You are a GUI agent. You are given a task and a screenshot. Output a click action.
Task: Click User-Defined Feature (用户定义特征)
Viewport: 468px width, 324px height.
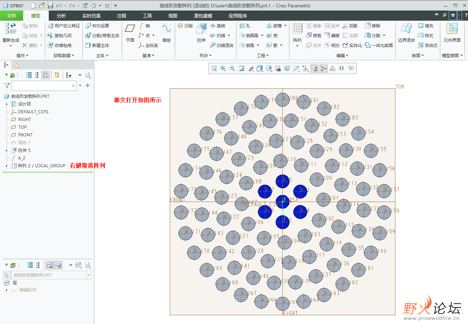64,26
